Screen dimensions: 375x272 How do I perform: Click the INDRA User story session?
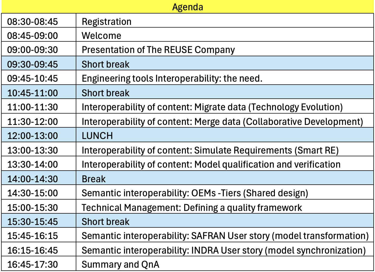[x=223, y=250]
